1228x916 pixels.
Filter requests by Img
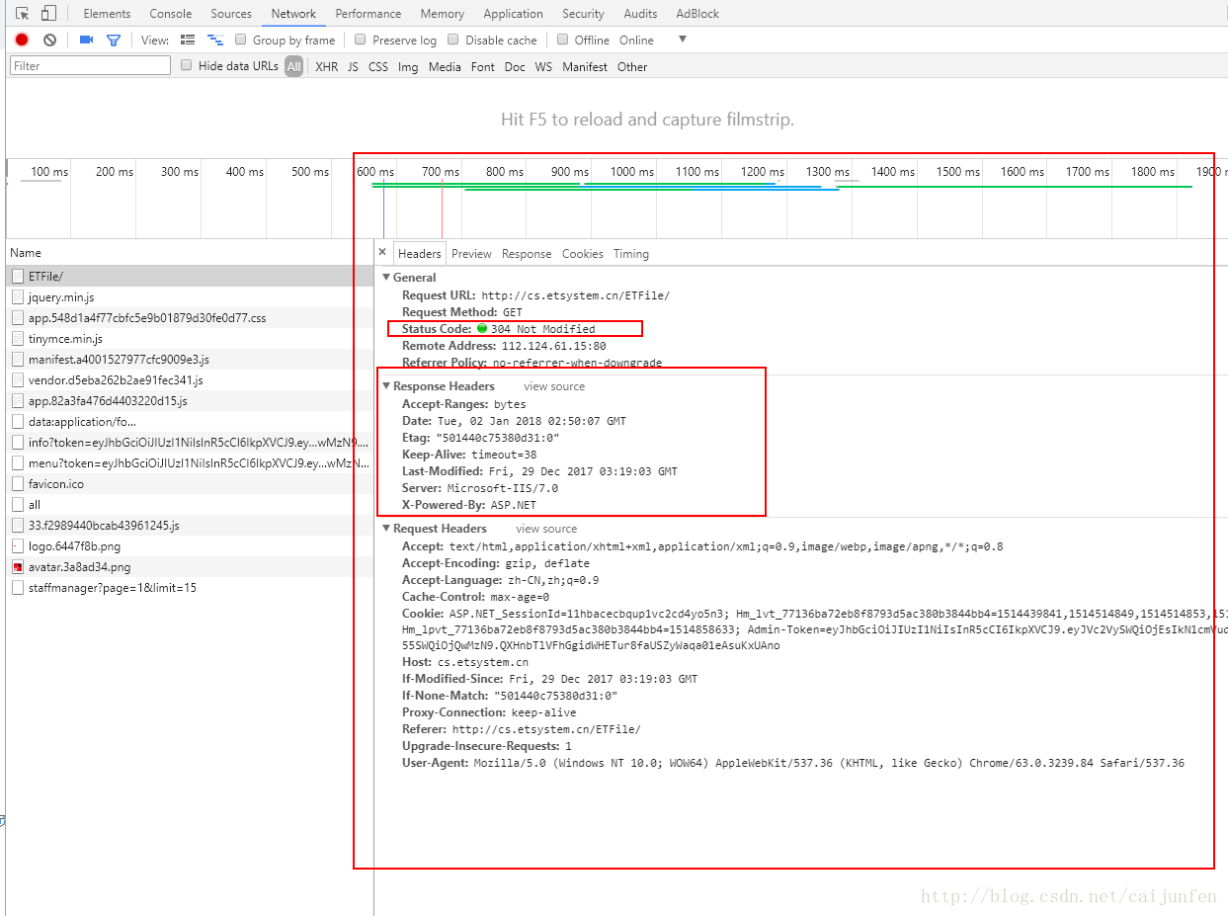pos(408,66)
